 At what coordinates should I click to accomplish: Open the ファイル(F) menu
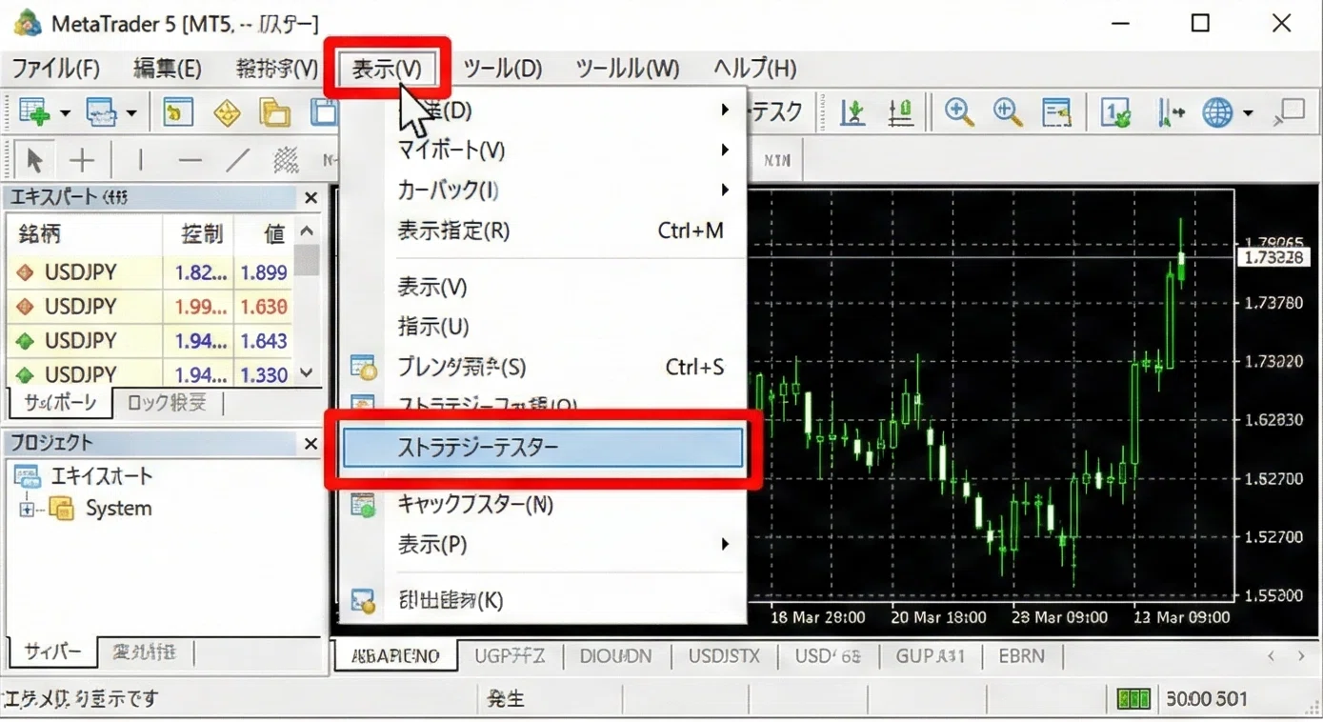click(56, 69)
